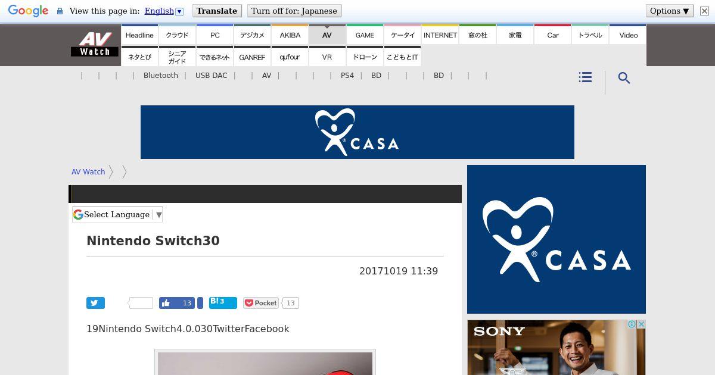Open the PC tab
Image resolution: width=715 pixels, height=375 pixels.
(x=215, y=35)
